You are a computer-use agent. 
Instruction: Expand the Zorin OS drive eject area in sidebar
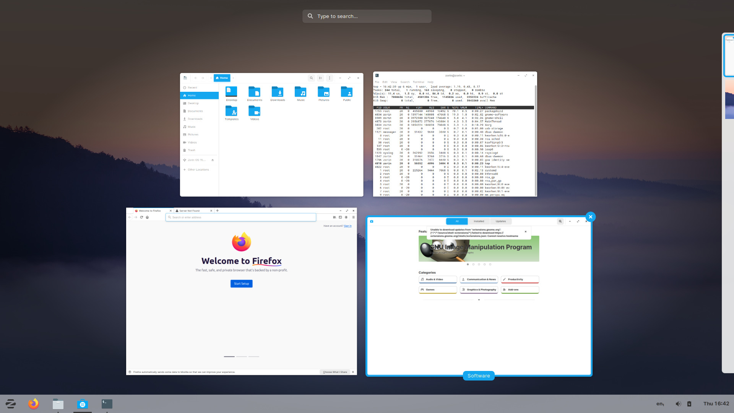pyautogui.click(x=213, y=160)
